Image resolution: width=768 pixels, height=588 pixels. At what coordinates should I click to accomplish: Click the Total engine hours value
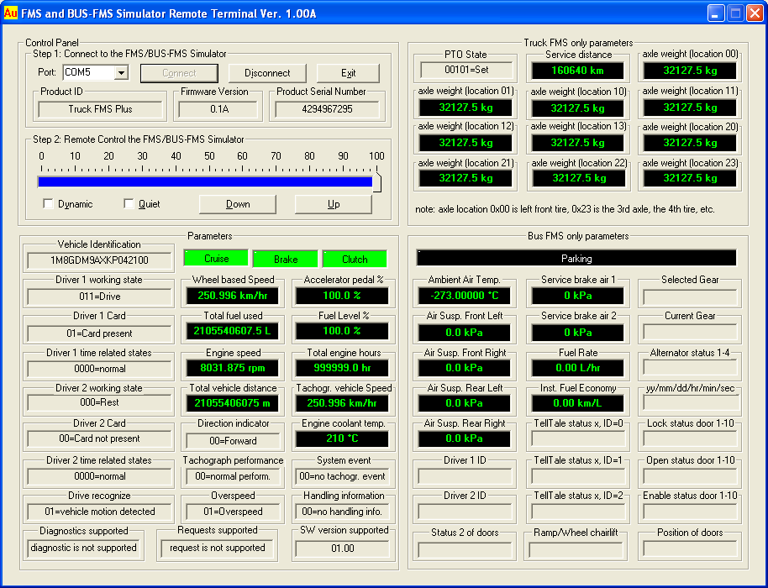(342, 368)
